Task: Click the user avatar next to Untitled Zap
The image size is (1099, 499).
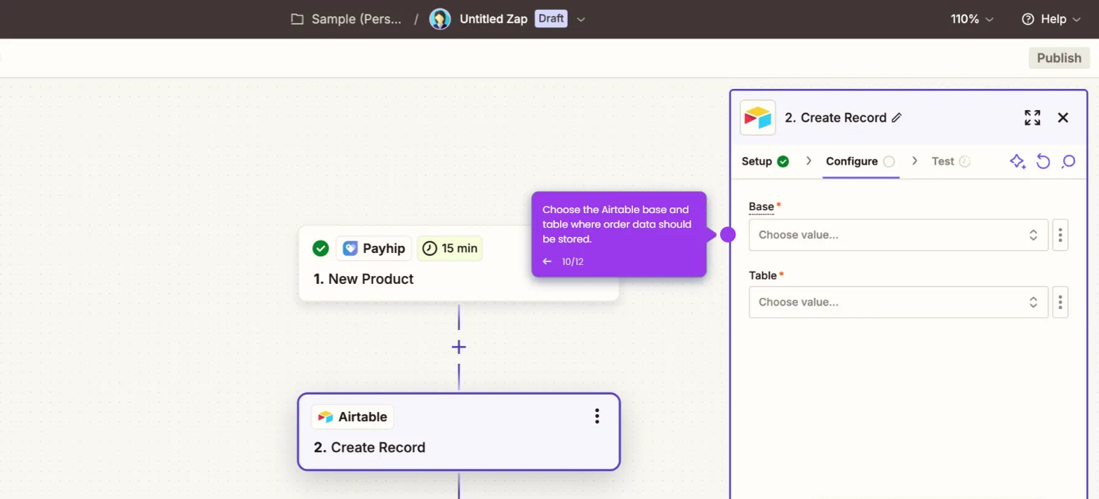Action: (x=440, y=19)
